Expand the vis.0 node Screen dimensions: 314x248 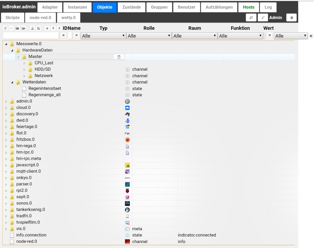pos(6,229)
